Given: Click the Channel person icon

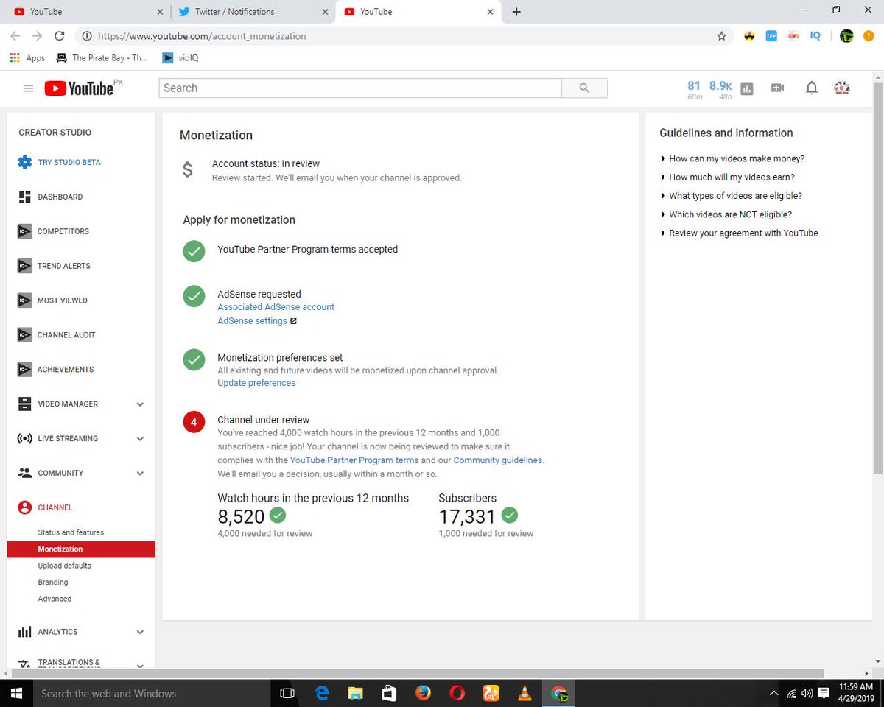Looking at the screenshot, I should [x=25, y=507].
